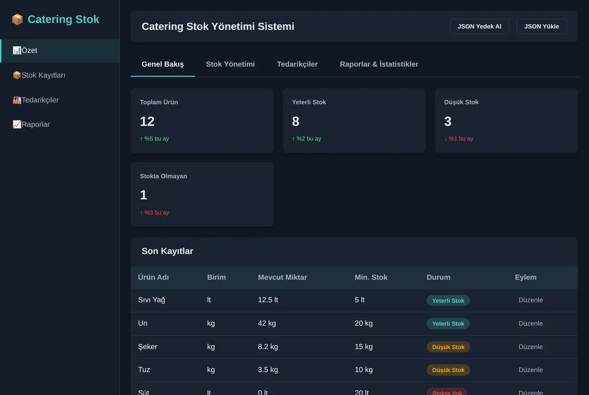Screen dimensions: 589x395
Task: Click the package icon beside Stok Kayıtları
Action: (17, 75)
